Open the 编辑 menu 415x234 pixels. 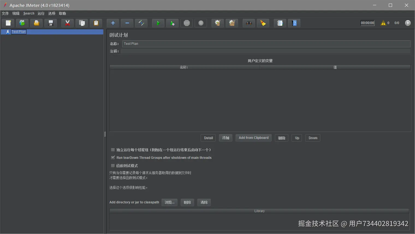tap(16, 13)
